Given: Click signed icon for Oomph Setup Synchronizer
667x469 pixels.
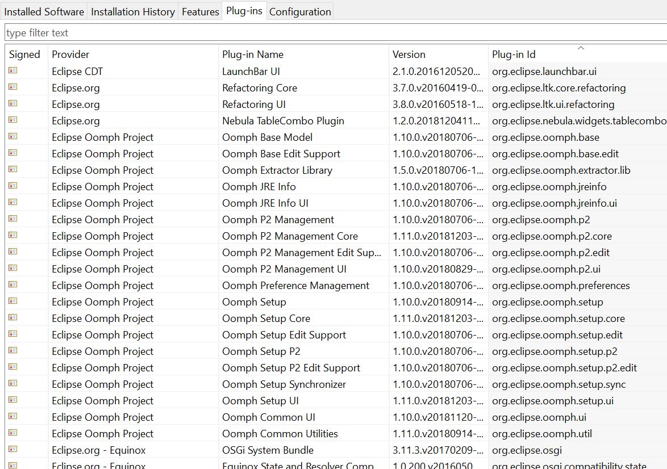Looking at the screenshot, I should (x=12, y=383).
